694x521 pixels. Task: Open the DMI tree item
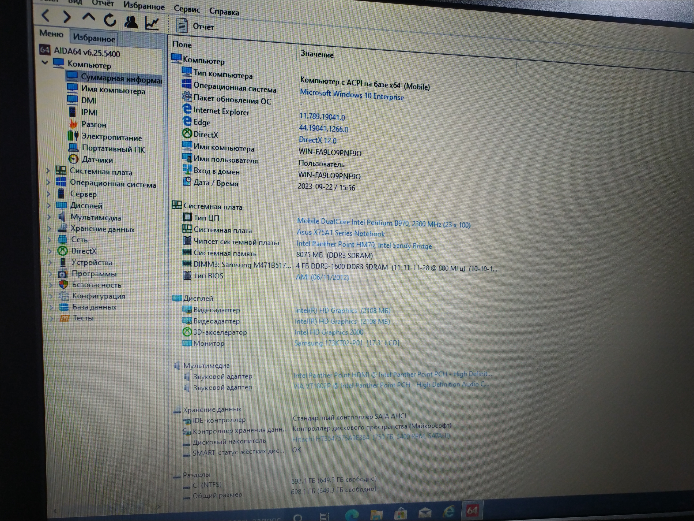click(x=88, y=101)
